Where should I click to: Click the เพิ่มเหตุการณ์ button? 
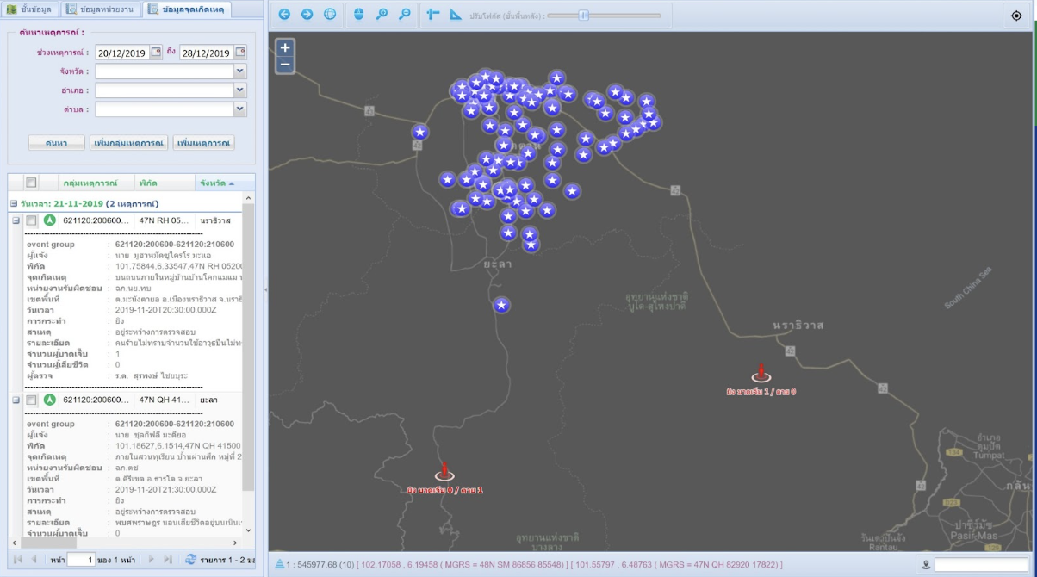(x=202, y=142)
